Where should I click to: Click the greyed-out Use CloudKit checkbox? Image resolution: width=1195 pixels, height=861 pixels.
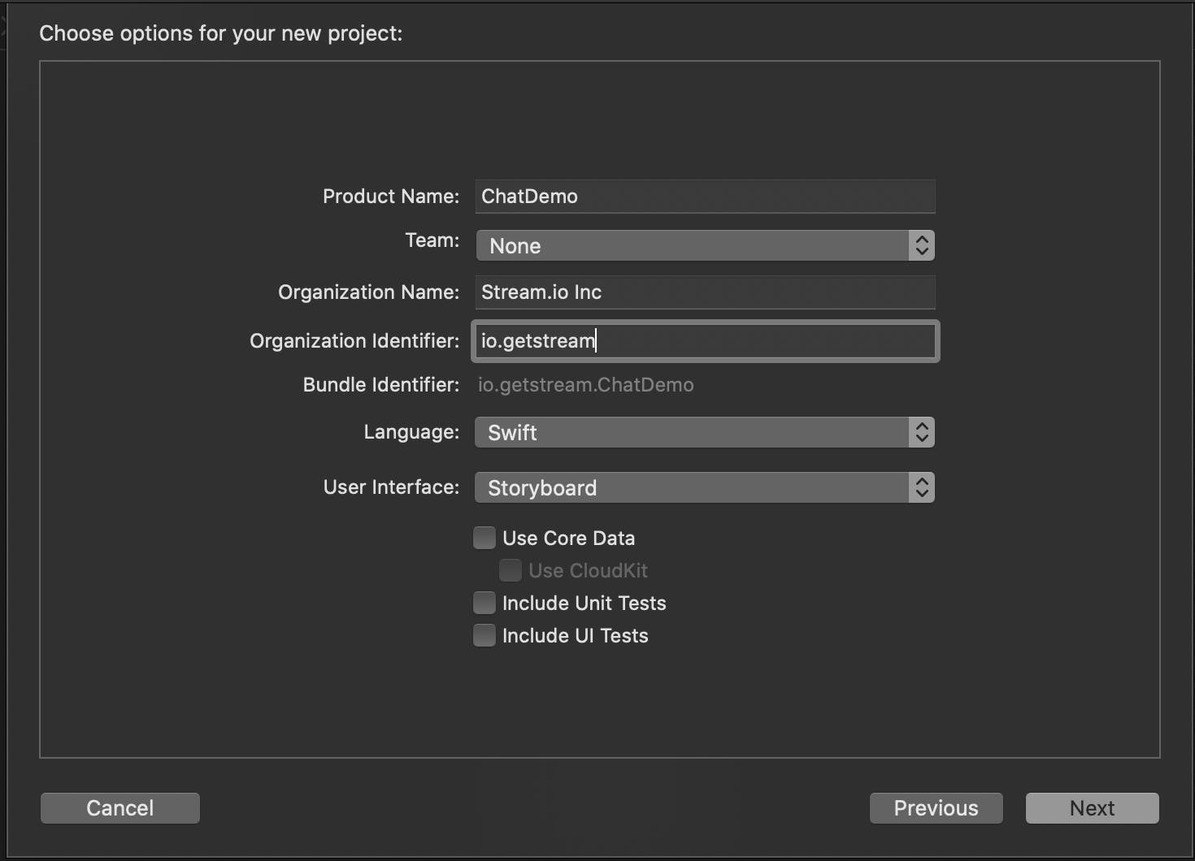pos(511,570)
